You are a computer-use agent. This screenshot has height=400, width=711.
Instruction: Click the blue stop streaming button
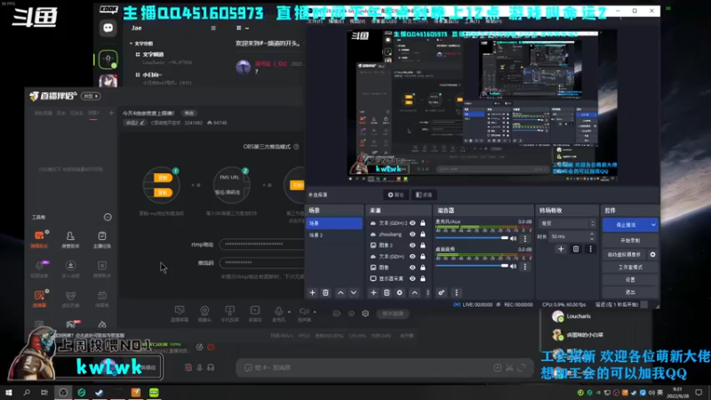626,225
